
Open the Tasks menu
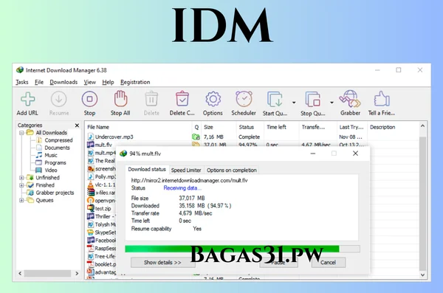coord(22,82)
